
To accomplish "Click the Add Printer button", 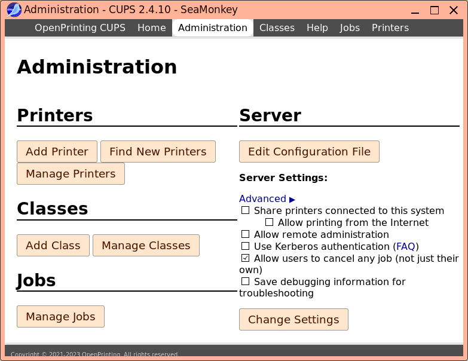I will click(x=57, y=152).
